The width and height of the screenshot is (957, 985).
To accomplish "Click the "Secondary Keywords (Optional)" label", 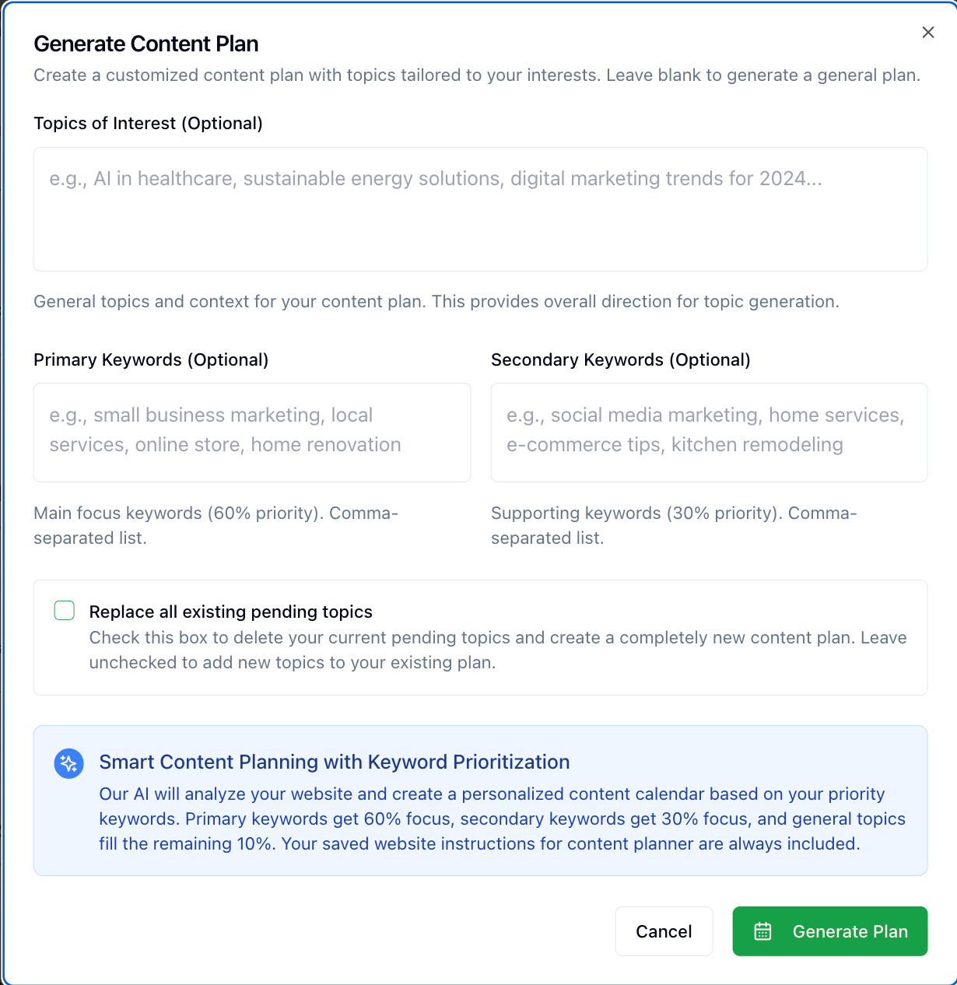I will pos(620,360).
